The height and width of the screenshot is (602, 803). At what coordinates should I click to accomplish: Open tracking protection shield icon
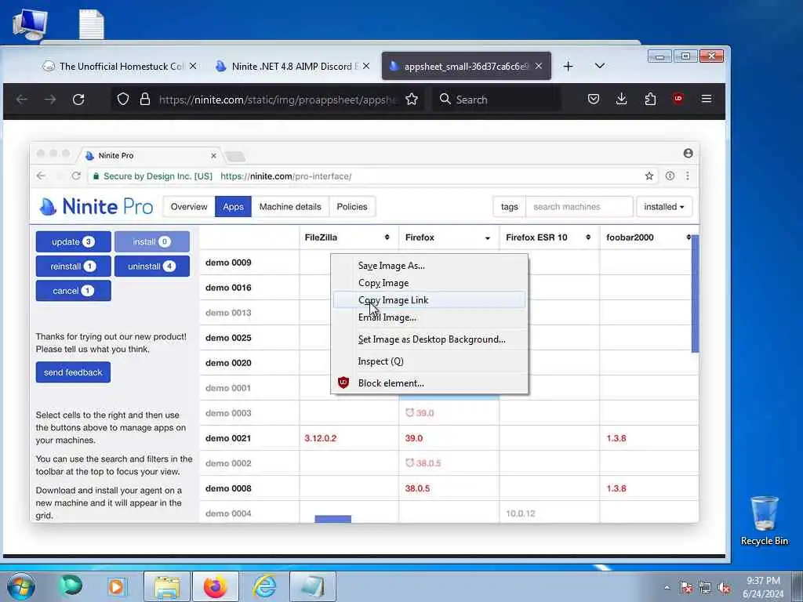(x=123, y=100)
